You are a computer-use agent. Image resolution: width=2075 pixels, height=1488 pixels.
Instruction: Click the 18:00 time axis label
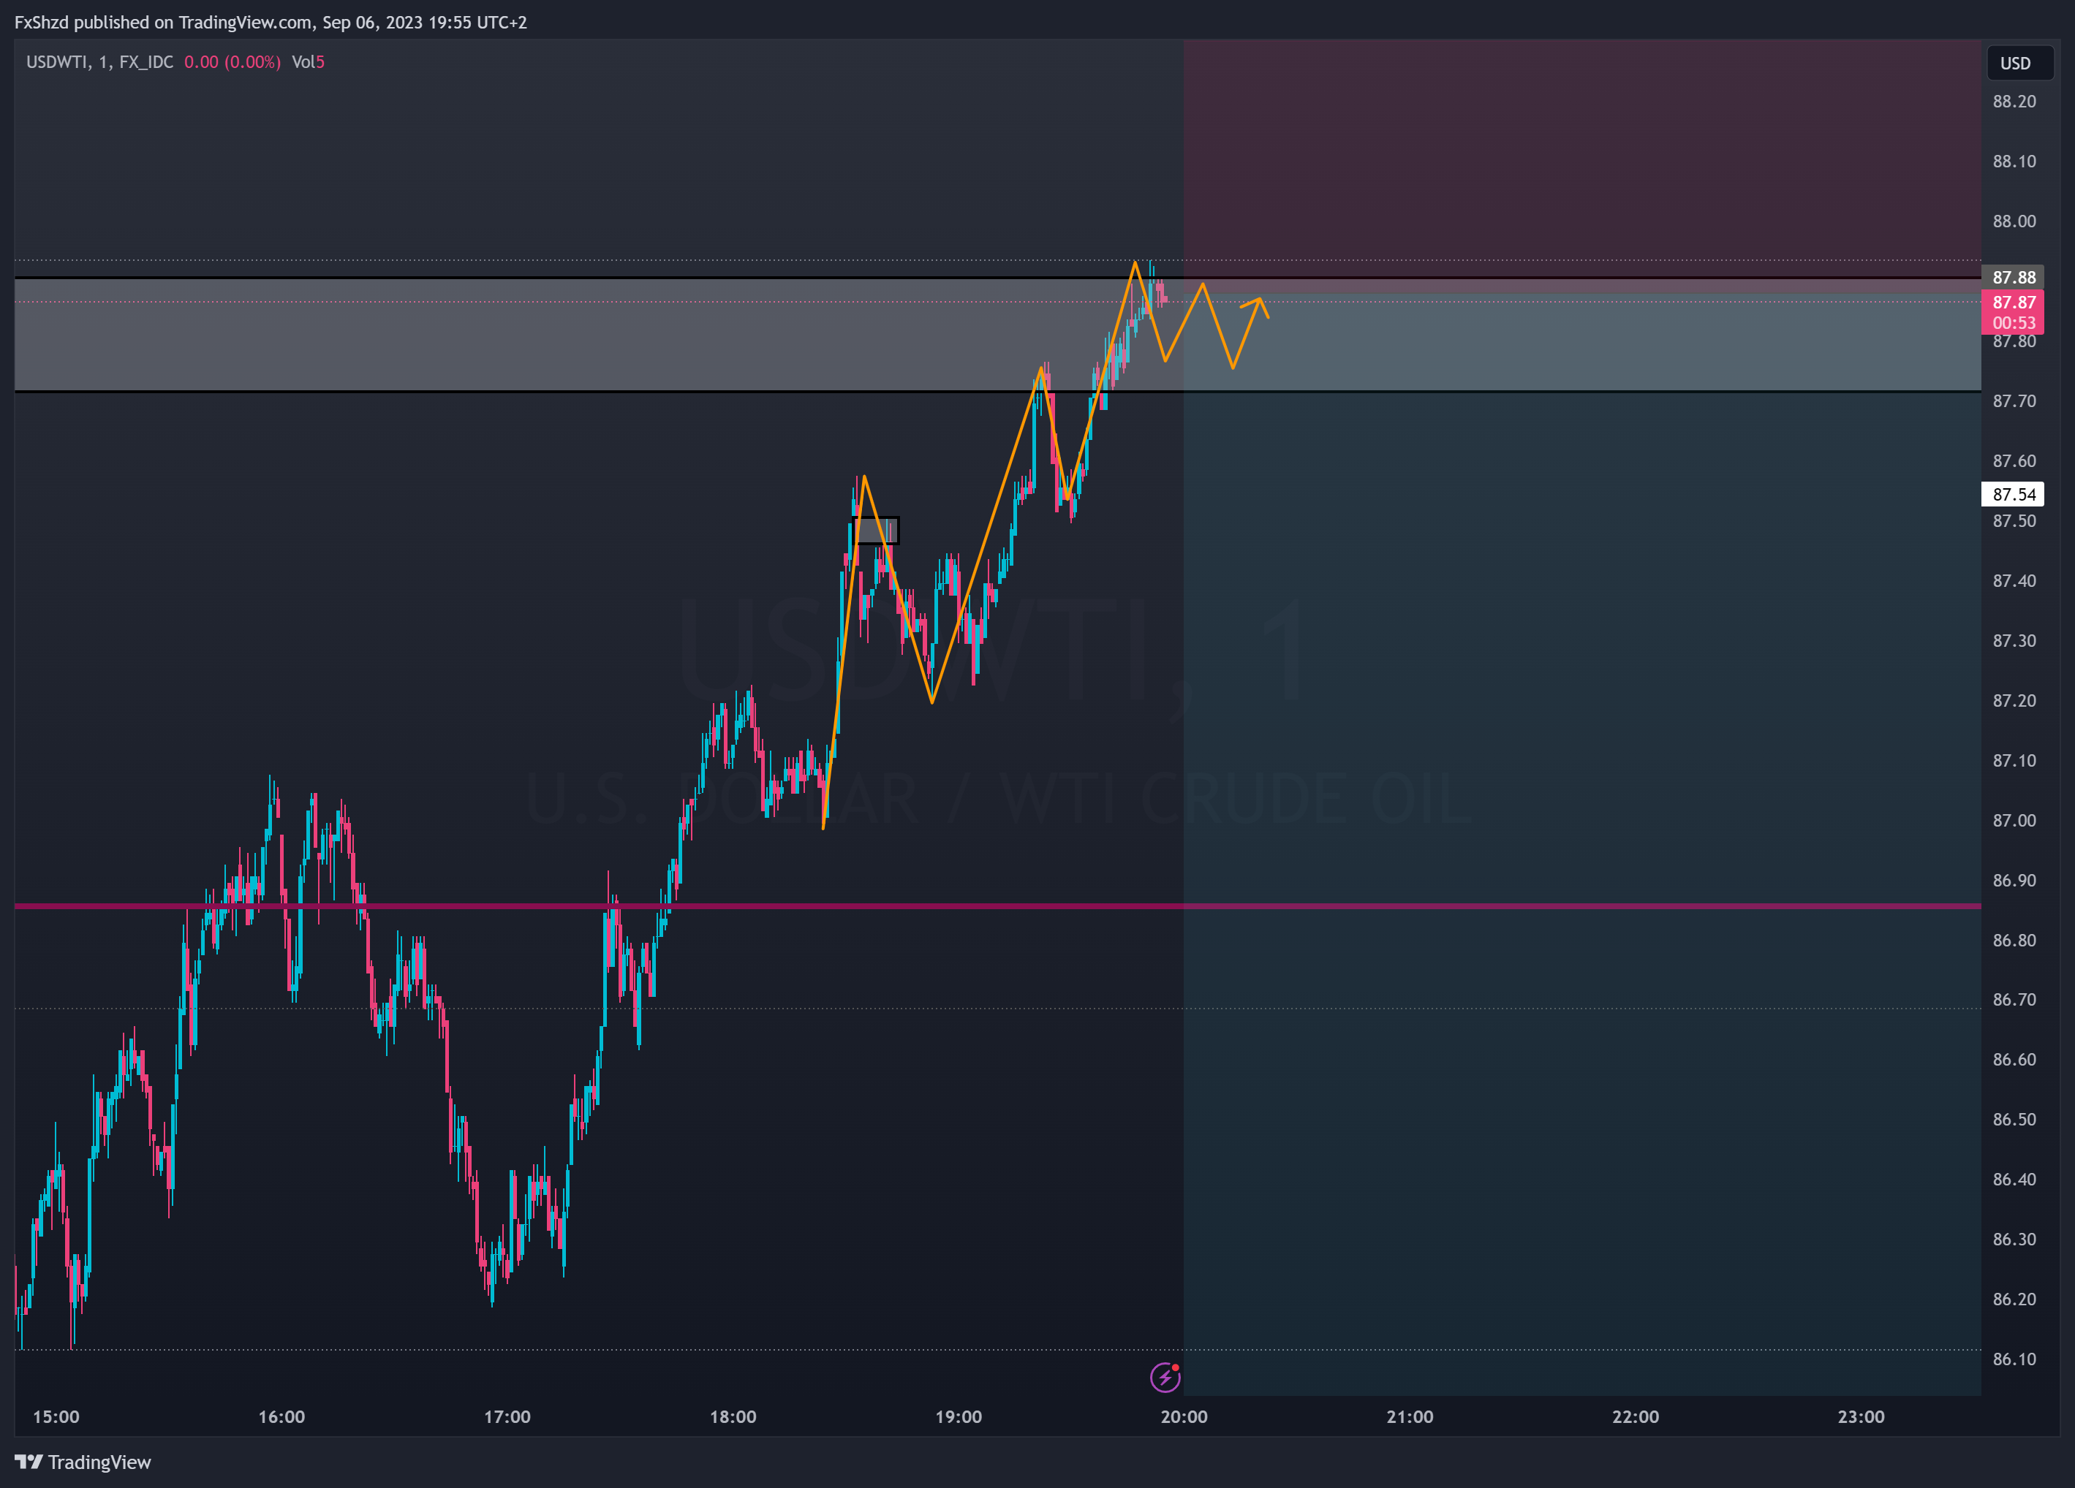pos(733,1416)
